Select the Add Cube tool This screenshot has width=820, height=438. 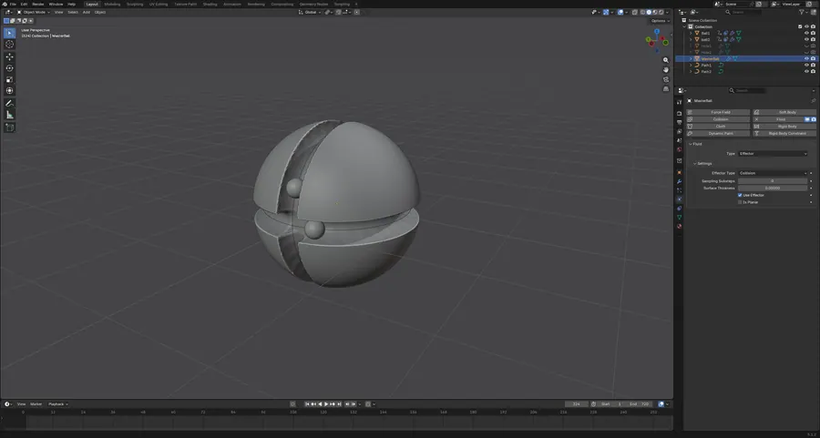pos(9,127)
